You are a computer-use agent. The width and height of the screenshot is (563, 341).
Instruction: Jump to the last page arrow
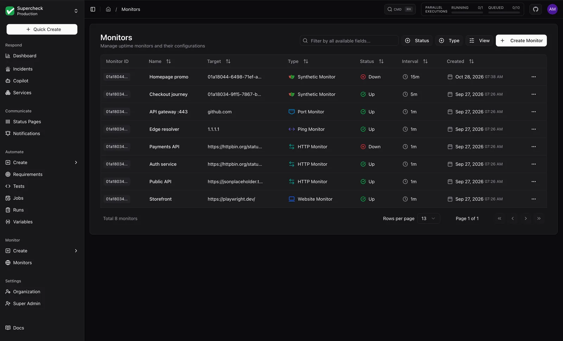pyautogui.click(x=539, y=219)
